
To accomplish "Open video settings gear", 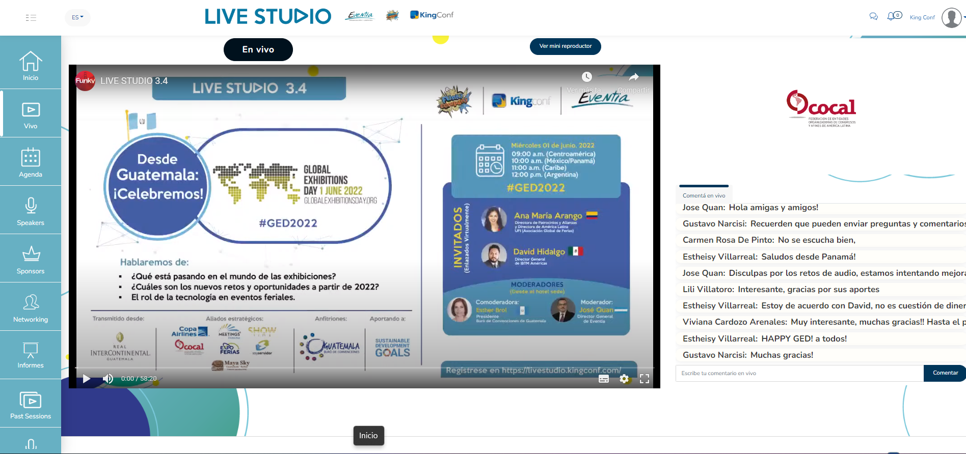I will [x=624, y=379].
